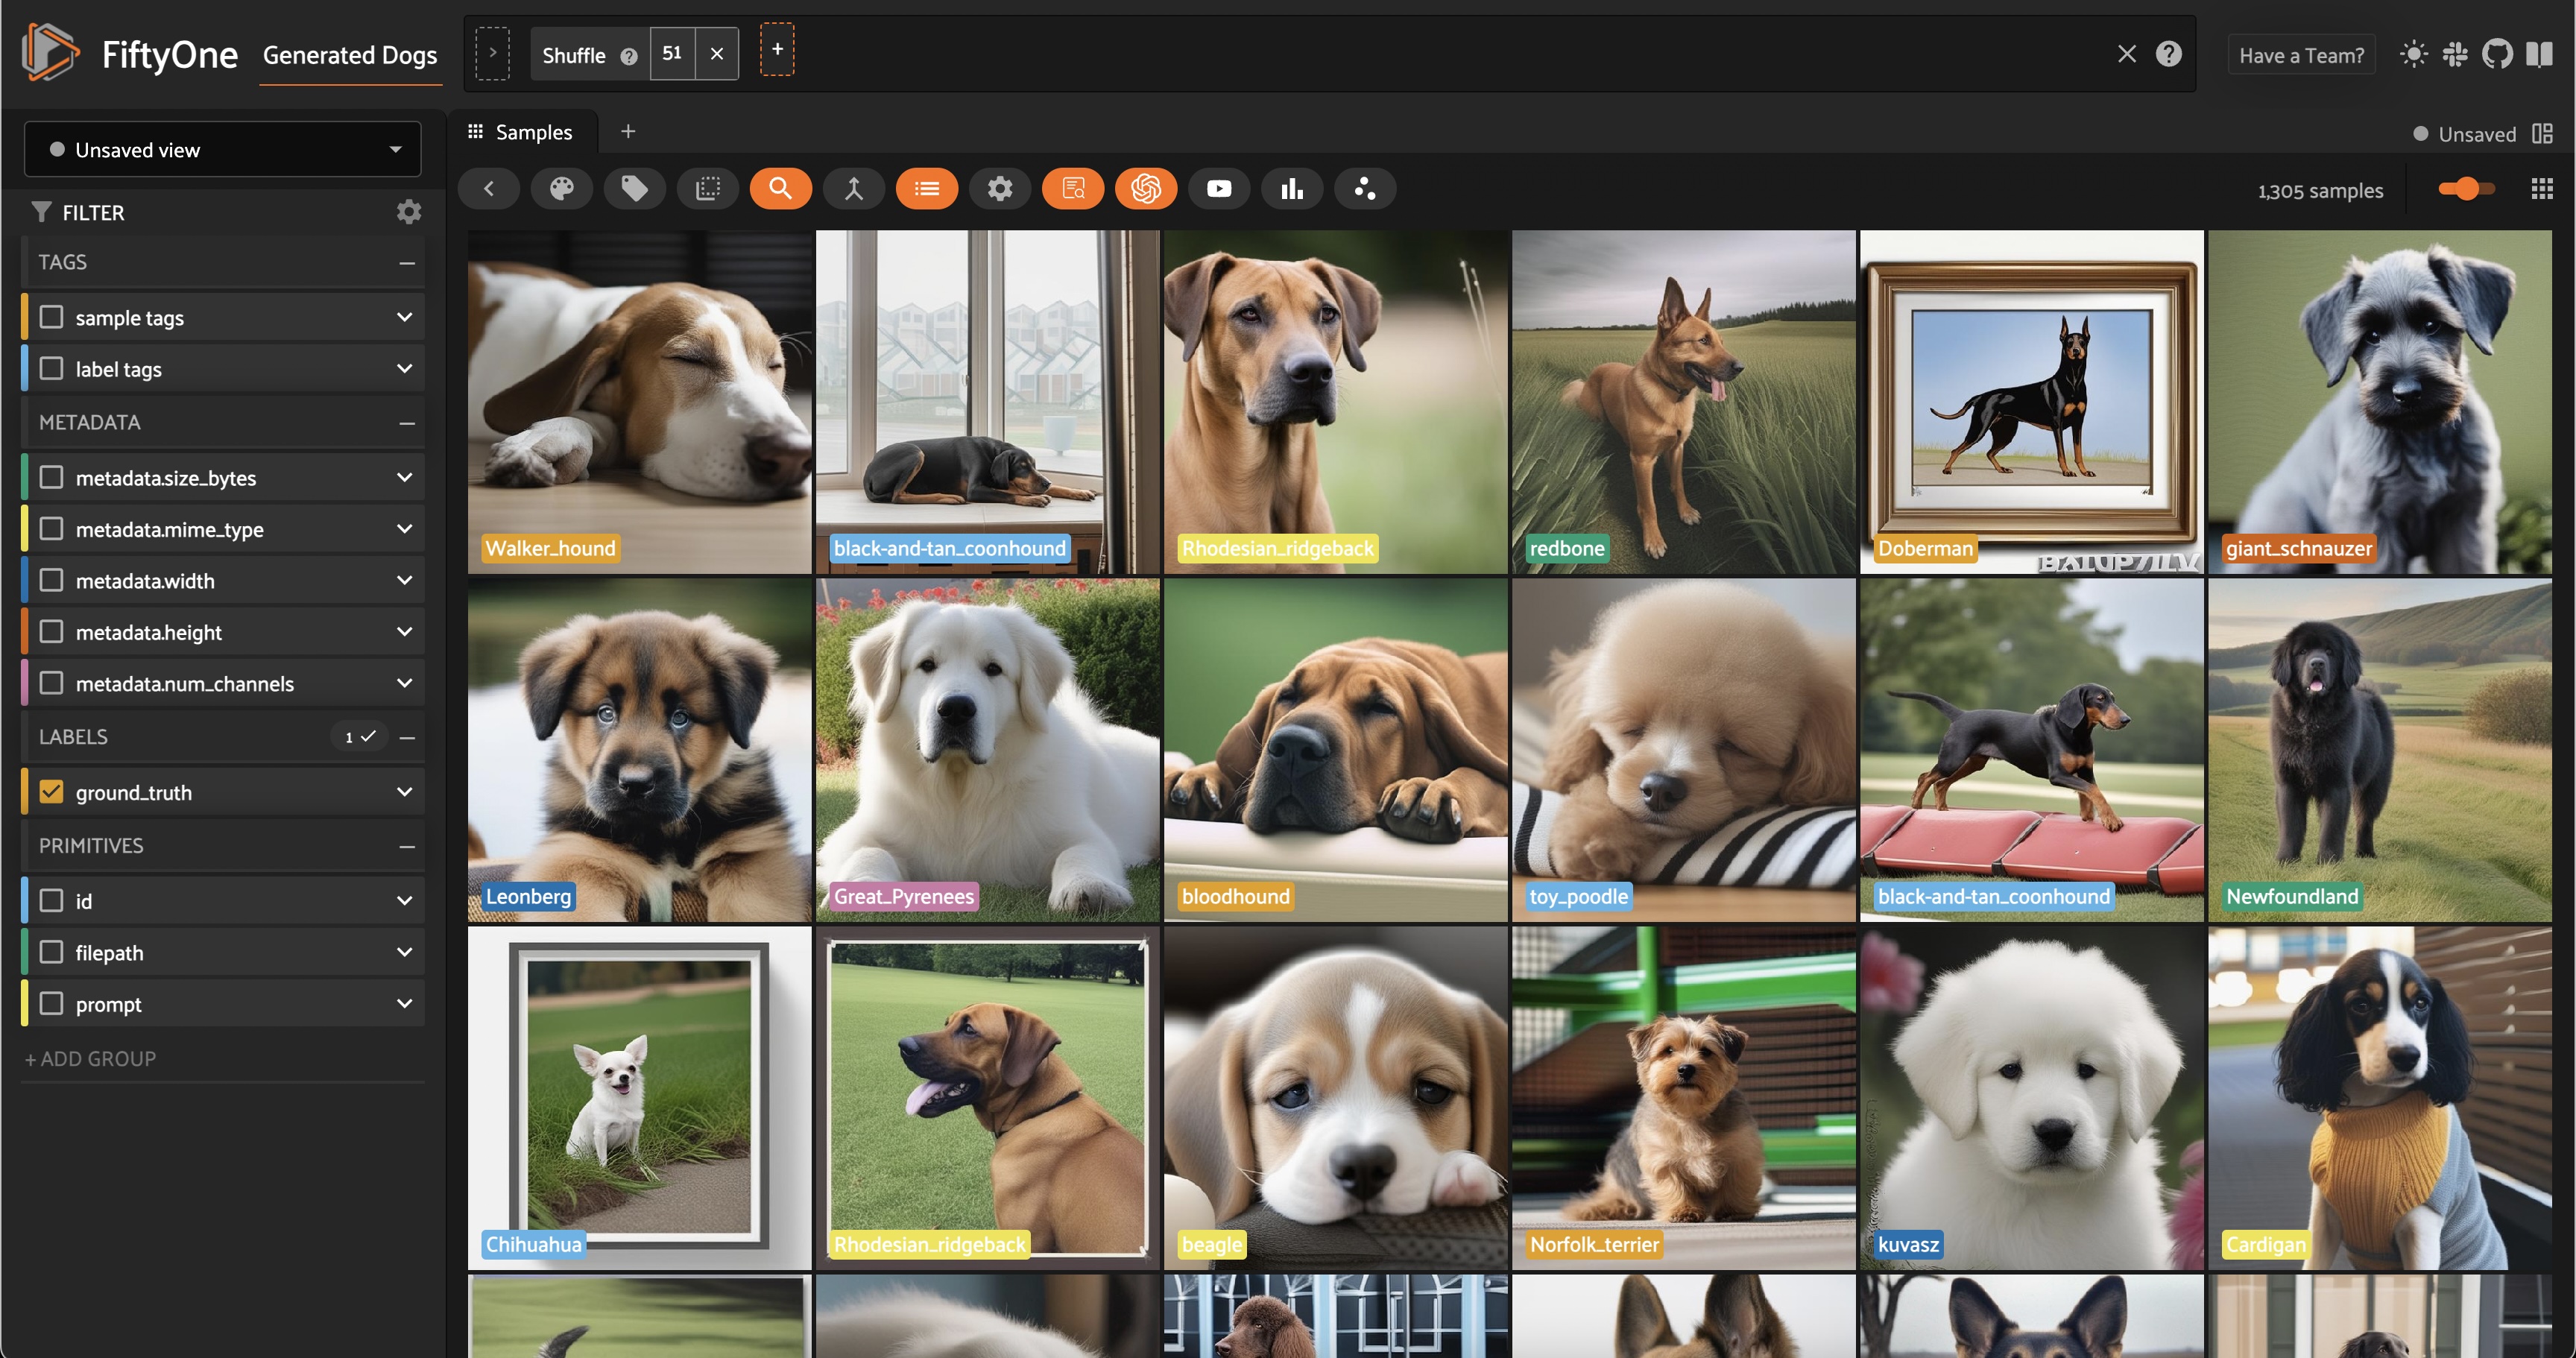Screen dimensions: 2576x1358
Task: Check the sample tags checkbox
Action: pos(51,317)
